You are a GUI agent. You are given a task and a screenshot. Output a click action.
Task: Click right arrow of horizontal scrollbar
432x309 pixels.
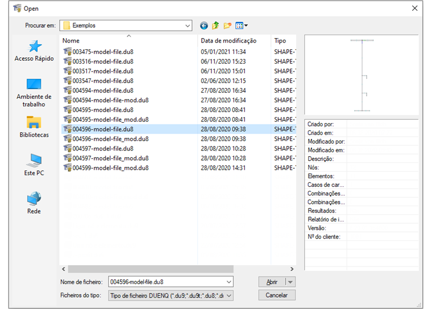[292, 269]
